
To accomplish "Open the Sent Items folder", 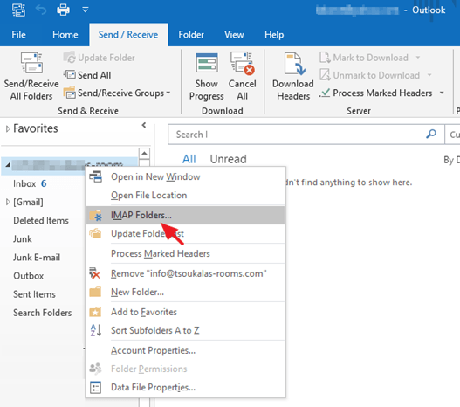I will coord(34,294).
